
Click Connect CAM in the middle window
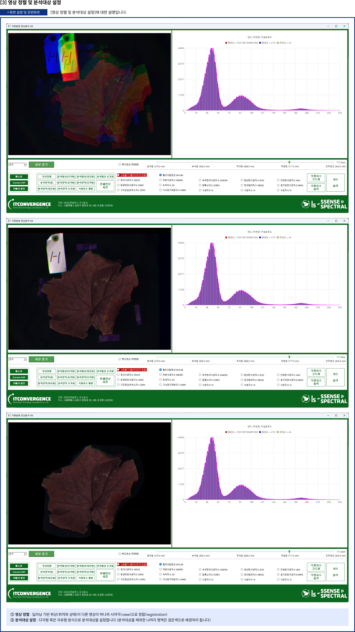(x=19, y=377)
